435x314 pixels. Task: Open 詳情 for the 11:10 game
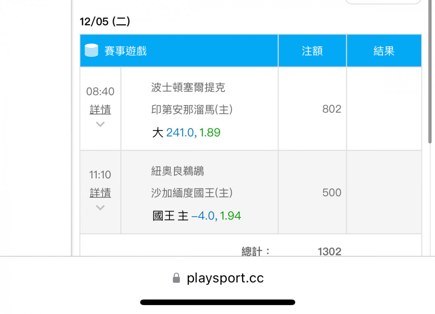[x=100, y=193]
